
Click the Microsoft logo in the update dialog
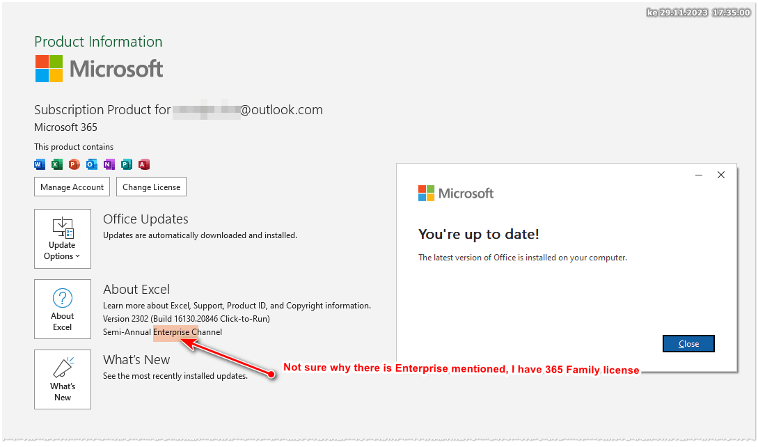point(456,194)
